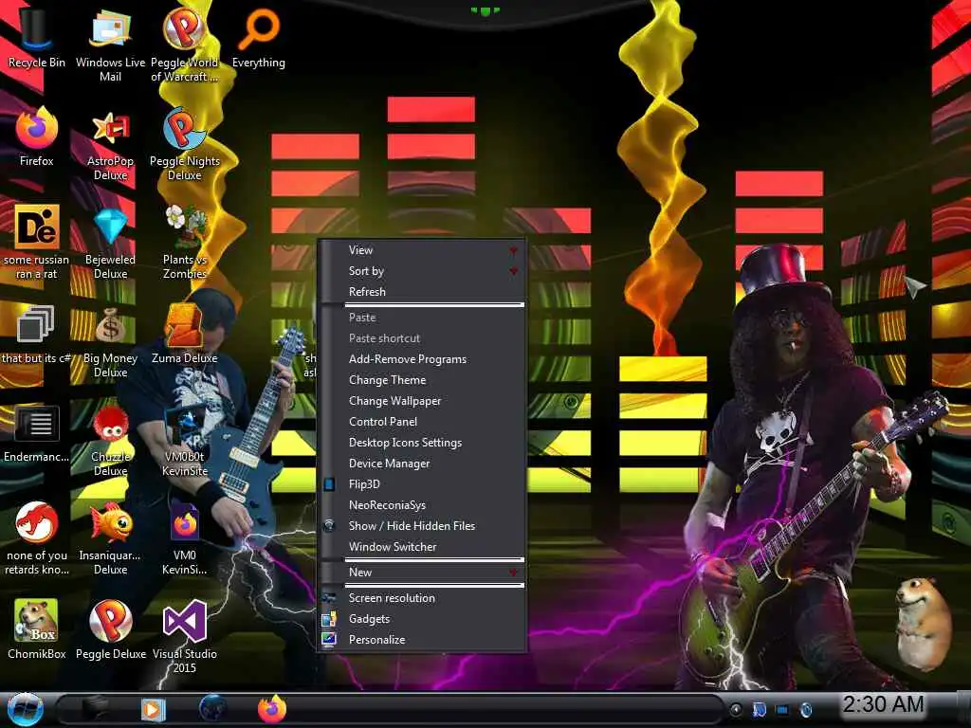Launch media player from taskbar
This screenshot has height=728, width=971.
point(153,709)
